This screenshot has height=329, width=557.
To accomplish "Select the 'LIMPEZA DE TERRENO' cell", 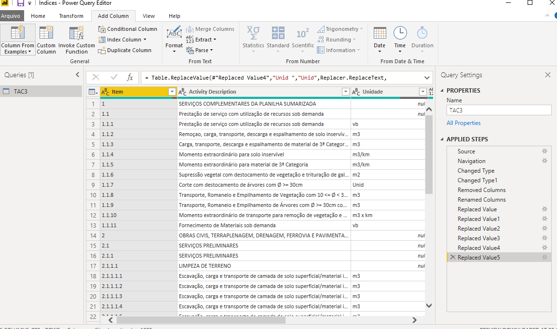I will [x=264, y=266].
